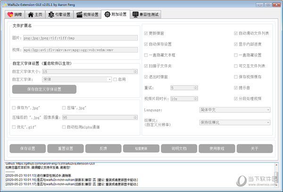Screen dimensions: 283x192
Task: Click the 保存自定义字体设置 button
Action: click(44, 89)
